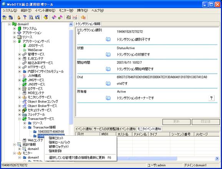Viewport: 222px width, 169px height.
Task: Open the イベント通知(E) menu
Action: [45, 10]
